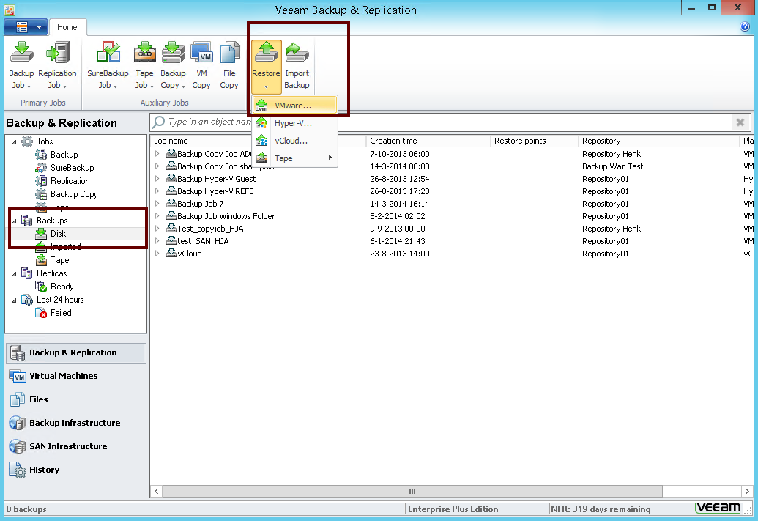Image resolution: width=758 pixels, height=521 pixels.
Task: Click the Replication Job dropdown arrow
Action: point(64,86)
